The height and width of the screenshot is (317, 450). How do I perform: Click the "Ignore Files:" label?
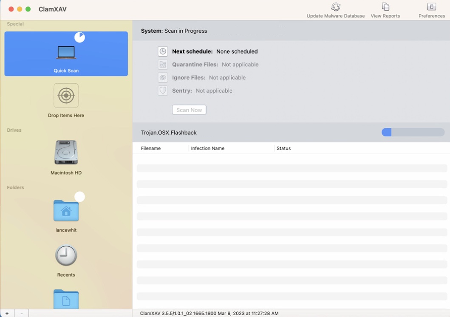click(189, 77)
